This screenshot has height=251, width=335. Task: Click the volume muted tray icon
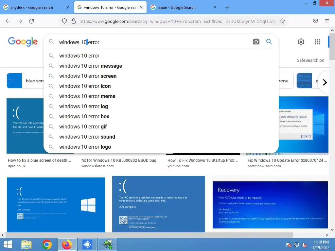(304, 245)
